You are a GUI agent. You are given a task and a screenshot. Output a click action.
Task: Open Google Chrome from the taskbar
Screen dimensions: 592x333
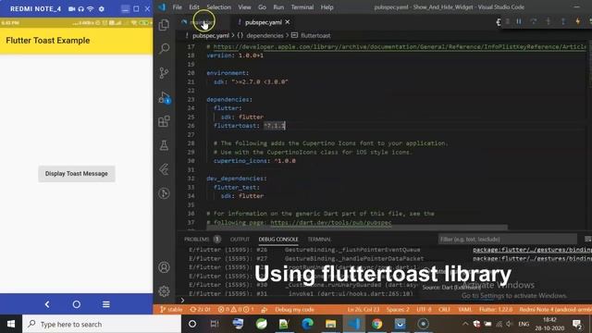click(x=376, y=324)
